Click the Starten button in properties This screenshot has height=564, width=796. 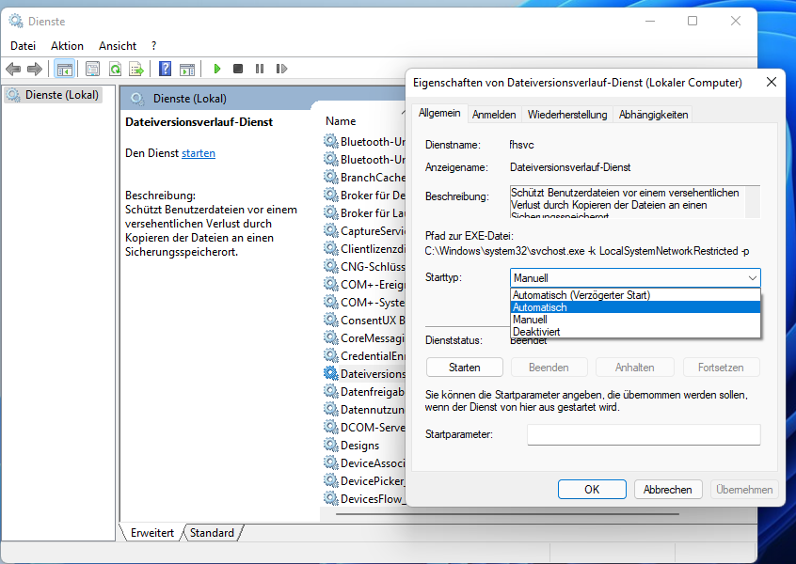click(465, 368)
